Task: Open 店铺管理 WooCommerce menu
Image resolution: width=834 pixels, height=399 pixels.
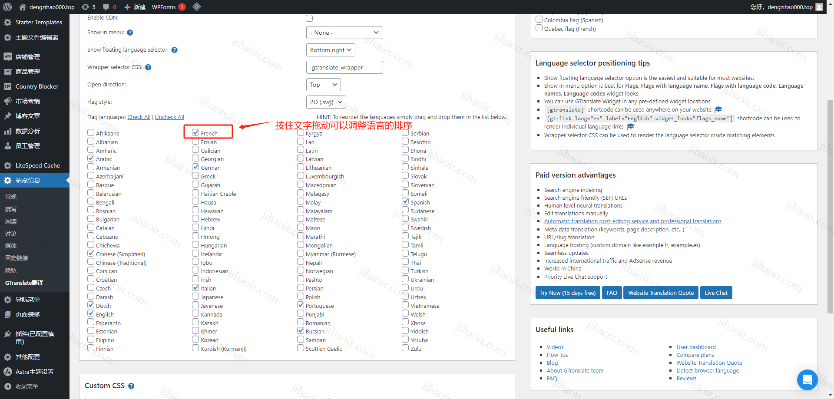Action: [x=35, y=57]
